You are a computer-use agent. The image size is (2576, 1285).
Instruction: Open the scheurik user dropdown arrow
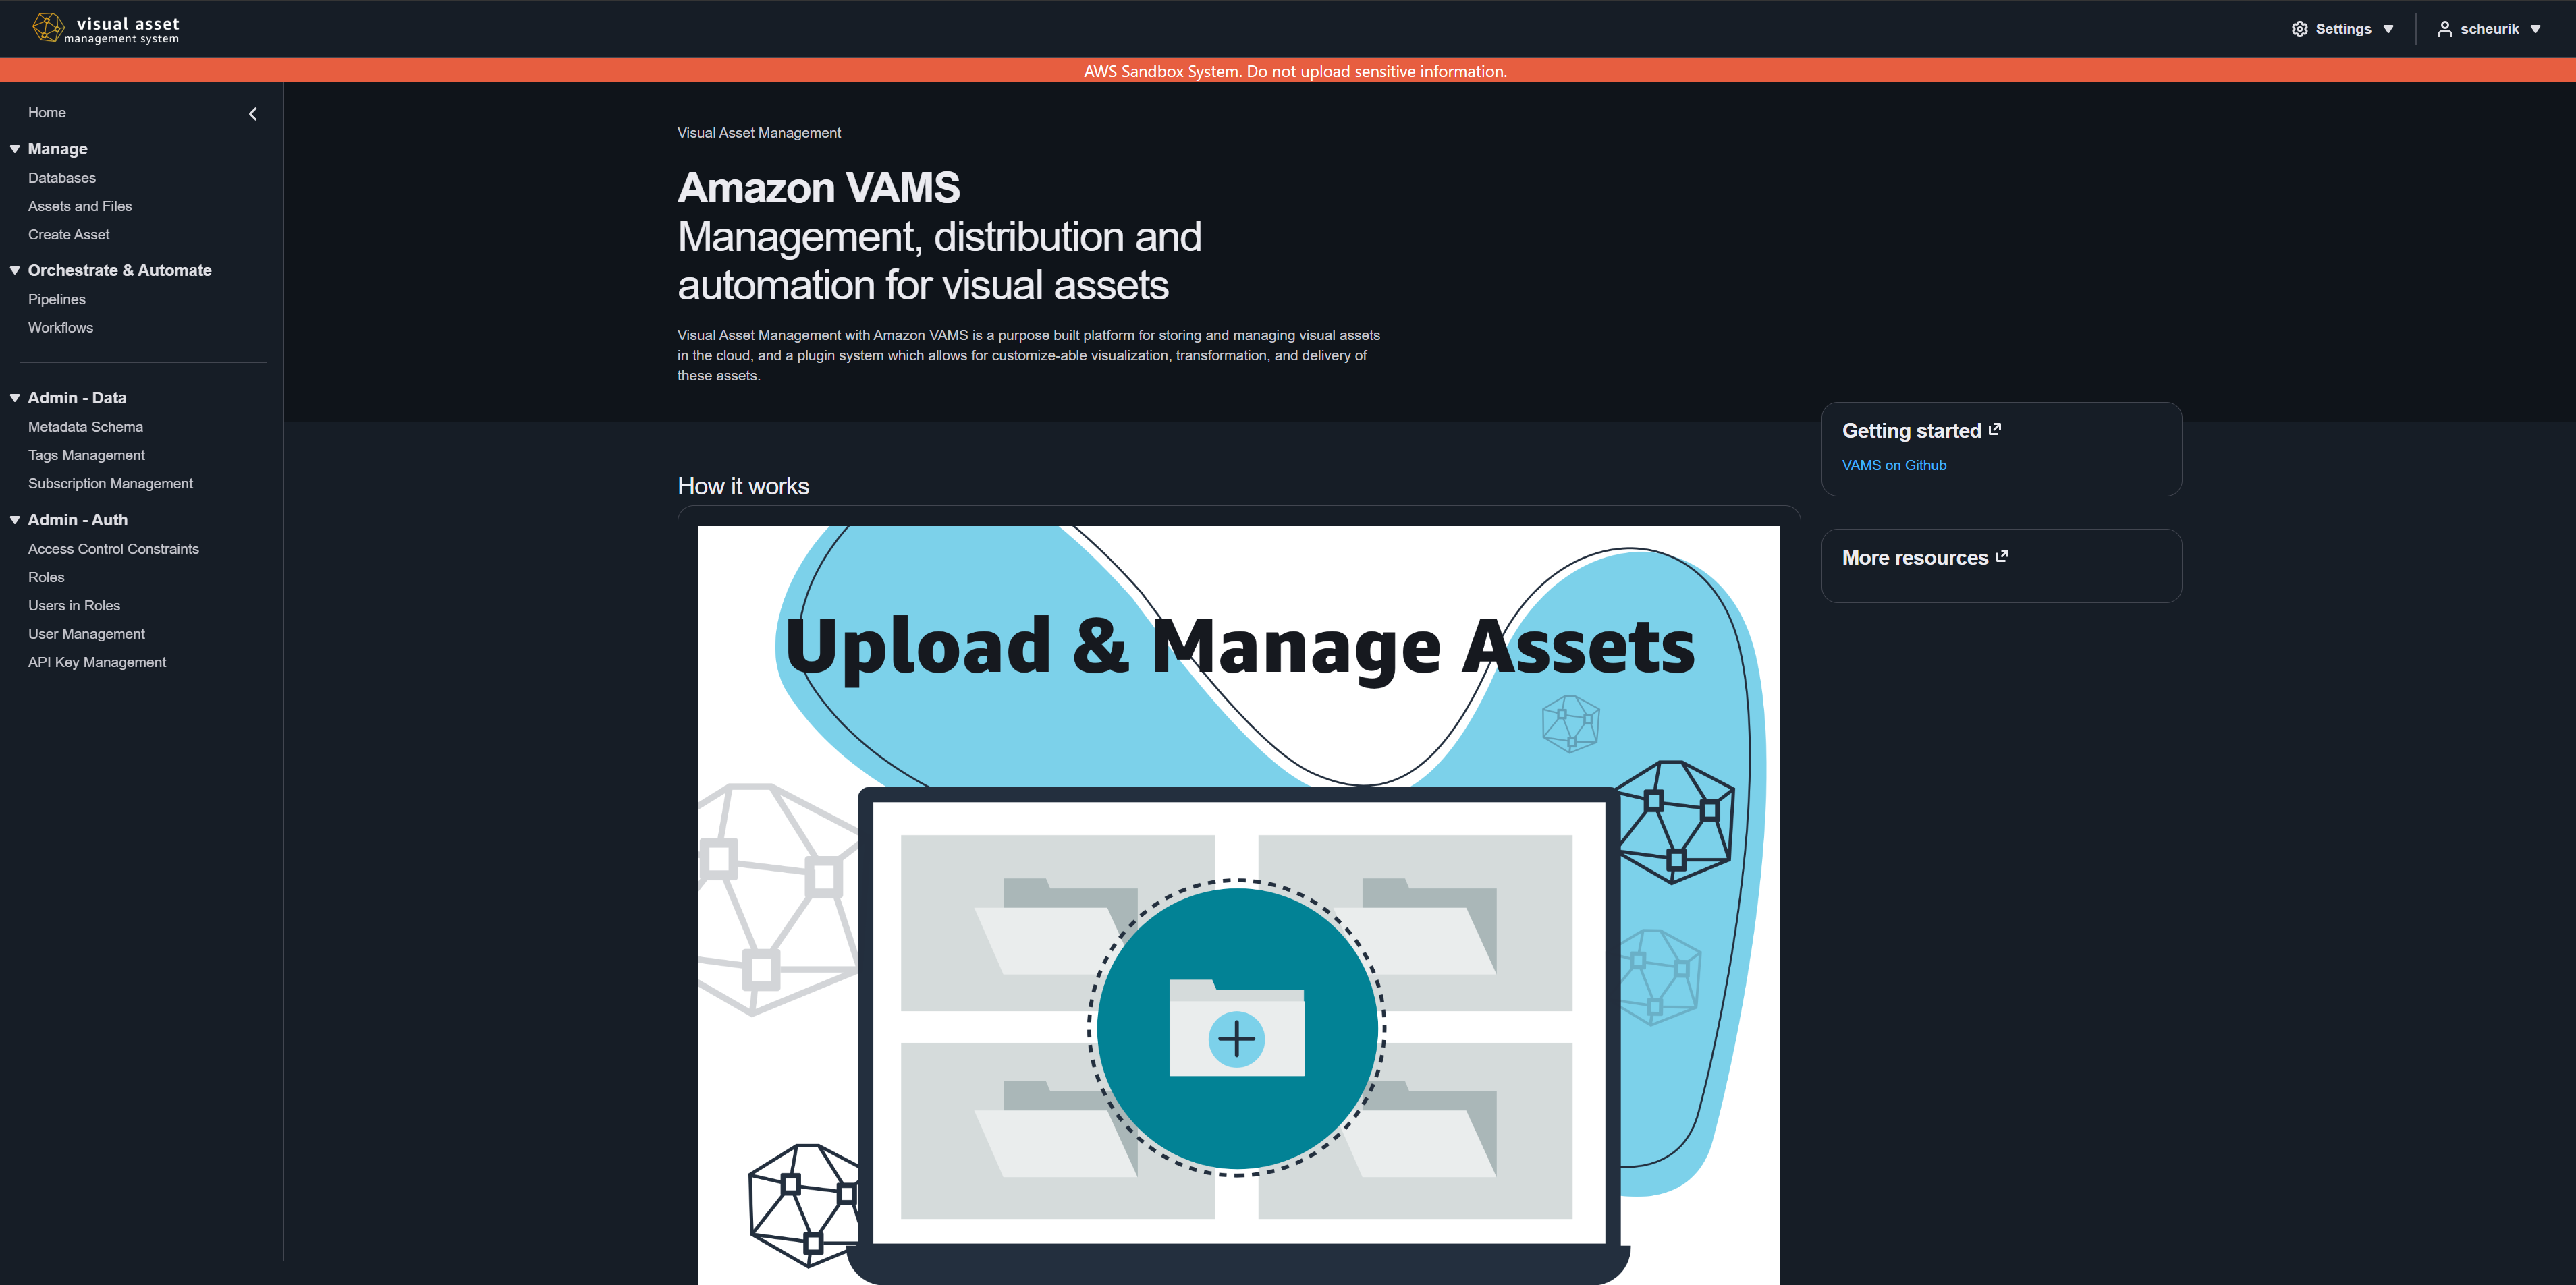tap(2535, 29)
